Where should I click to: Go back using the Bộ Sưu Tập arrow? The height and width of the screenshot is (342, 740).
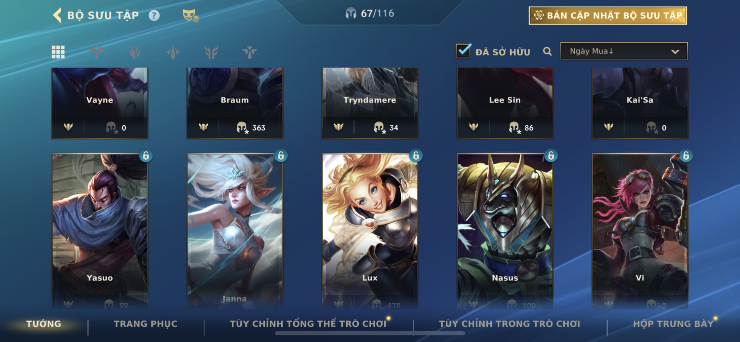coord(58,15)
